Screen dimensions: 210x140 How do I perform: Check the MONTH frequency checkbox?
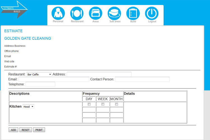tap(116, 104)
